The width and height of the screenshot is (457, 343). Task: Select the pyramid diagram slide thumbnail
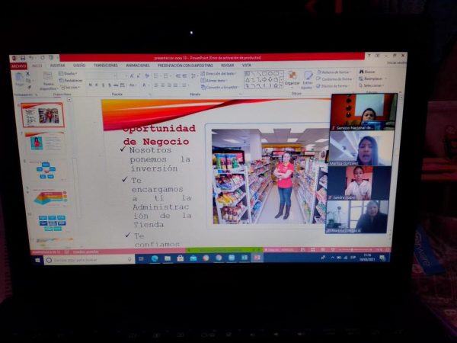click(50, 197)
